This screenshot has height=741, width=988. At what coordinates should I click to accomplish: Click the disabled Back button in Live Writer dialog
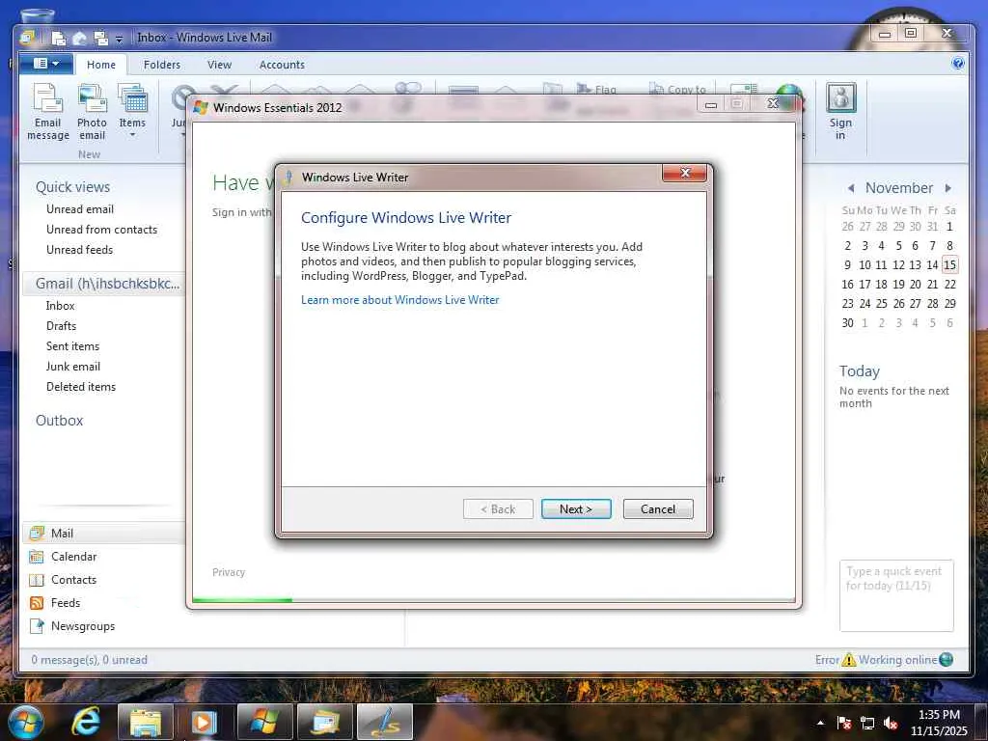(x=498, y=509)
